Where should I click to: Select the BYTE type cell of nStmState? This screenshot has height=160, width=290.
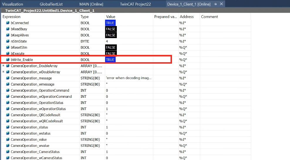tap(85, 41)
